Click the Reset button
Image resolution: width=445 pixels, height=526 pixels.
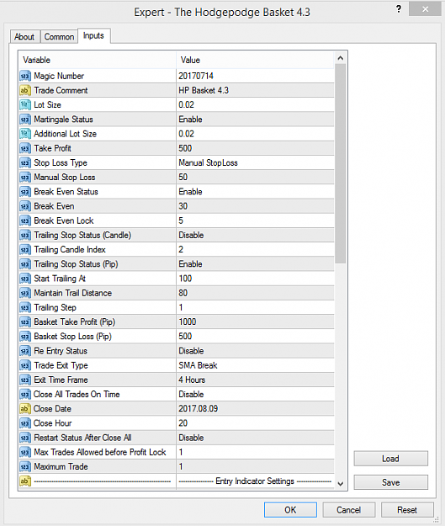coord(407,510)
